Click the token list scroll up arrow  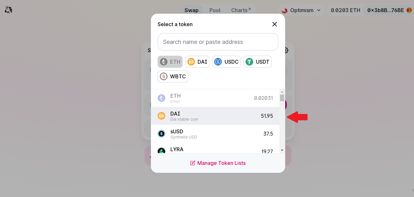tap(282, 92)
